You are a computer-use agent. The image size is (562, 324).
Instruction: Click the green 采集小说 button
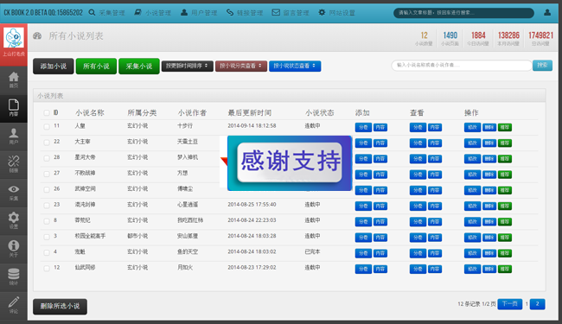(139, 67)
